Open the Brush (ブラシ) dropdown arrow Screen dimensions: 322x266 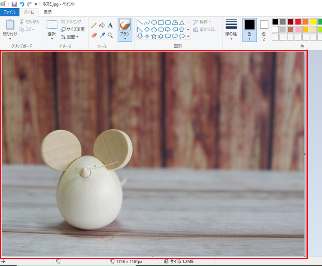coord(125,39)
